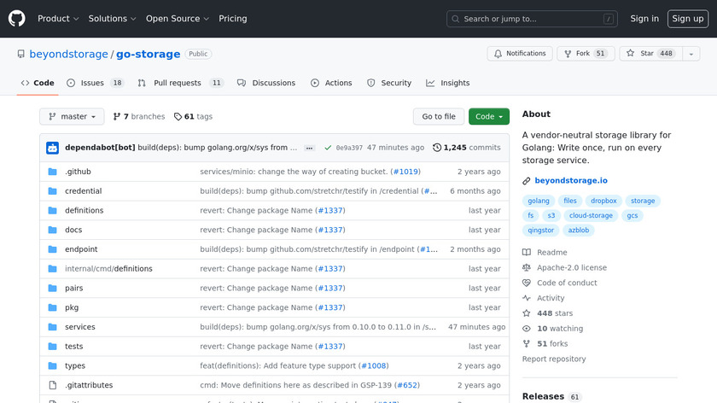Image resolution: width=717 pixels, height=403 pixels.
Task: Open the beyondstorage.io website link
Action: (x=570, y=180)
